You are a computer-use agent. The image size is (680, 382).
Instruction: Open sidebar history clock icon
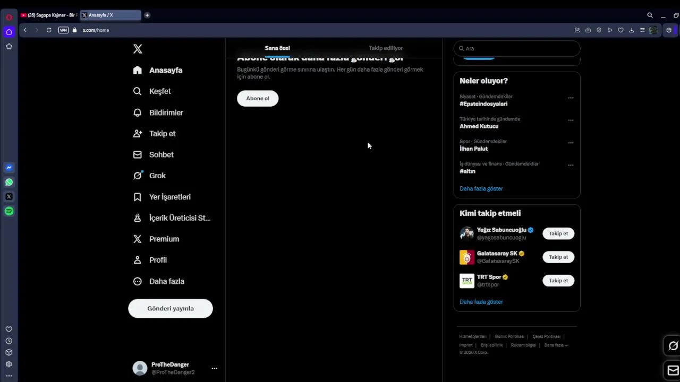click(9, 341)
